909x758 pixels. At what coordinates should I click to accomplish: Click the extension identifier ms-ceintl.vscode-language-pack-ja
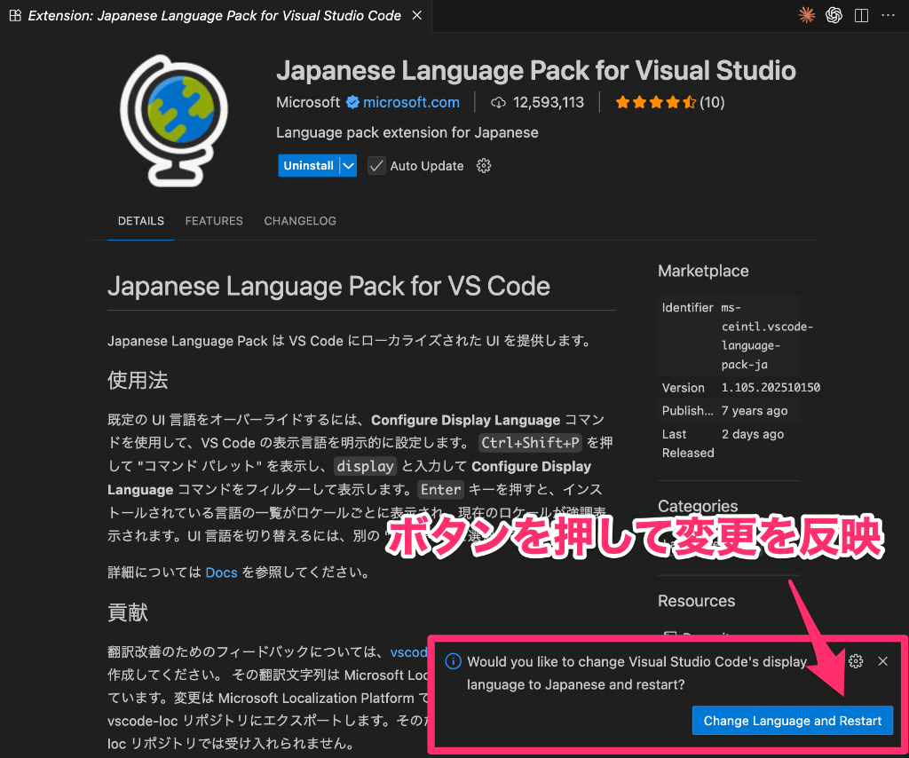point(767,336)
